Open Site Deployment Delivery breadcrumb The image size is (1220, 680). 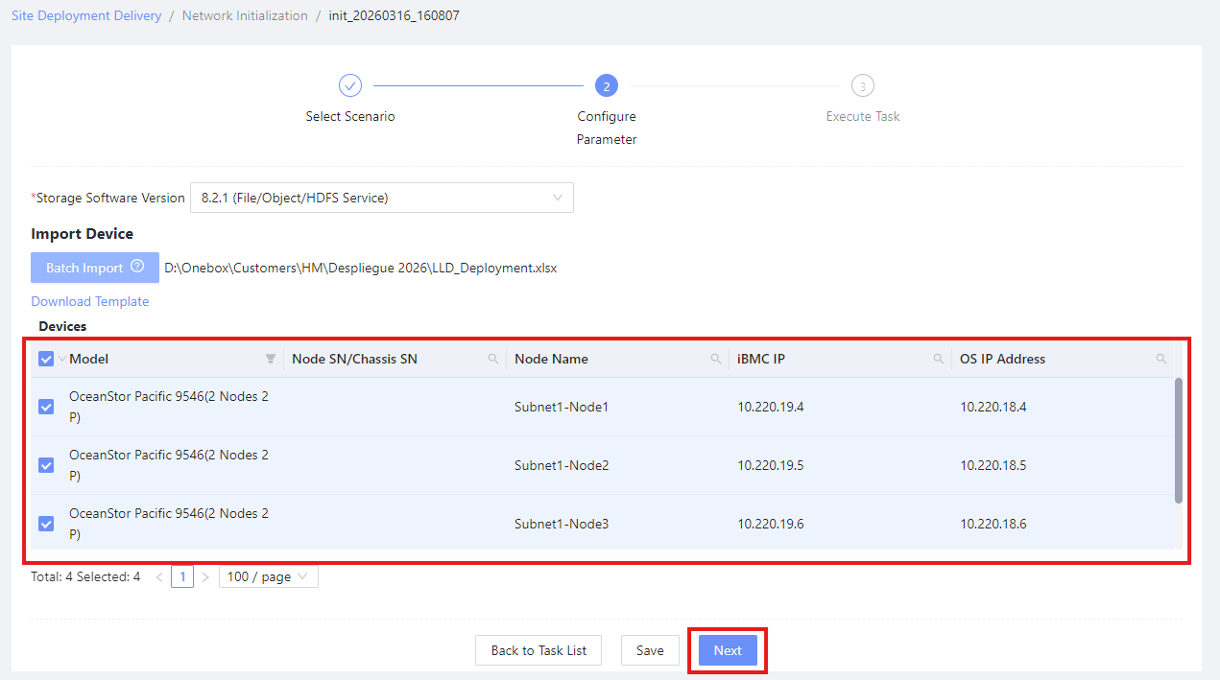pyautogui.click(x=86, y=15)
